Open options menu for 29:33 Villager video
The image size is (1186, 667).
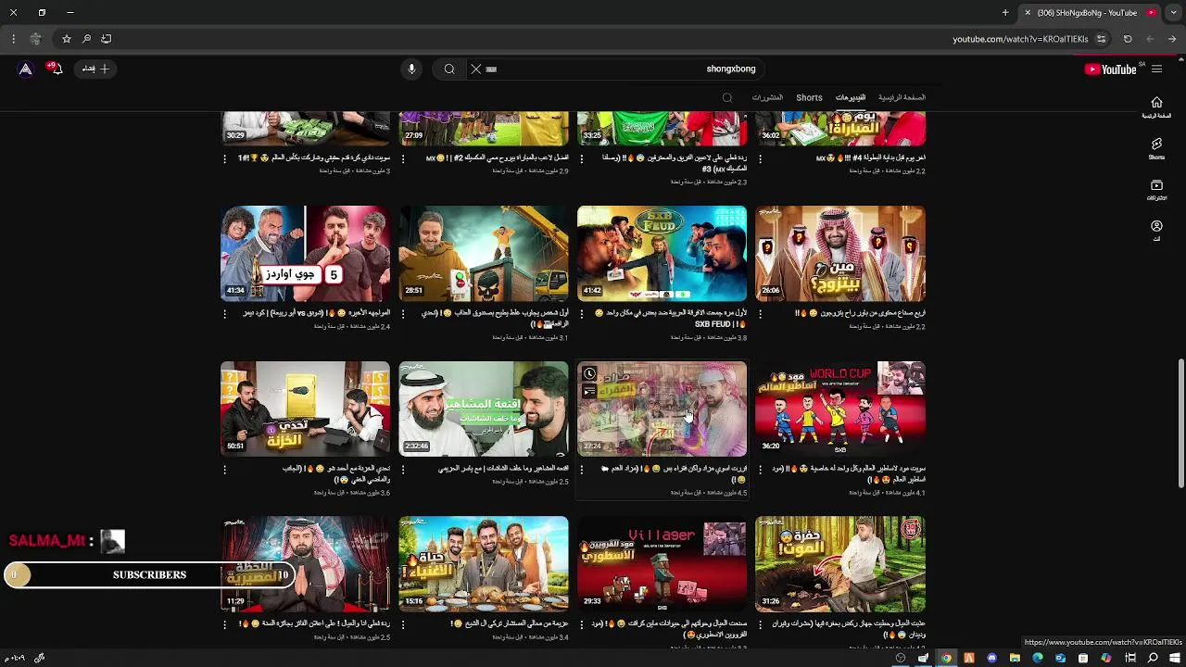tap(581, 624)
